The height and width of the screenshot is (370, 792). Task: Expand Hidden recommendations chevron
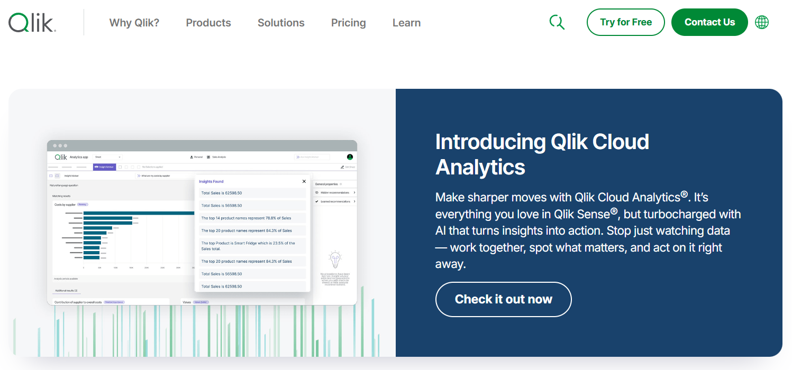[354, 192]
